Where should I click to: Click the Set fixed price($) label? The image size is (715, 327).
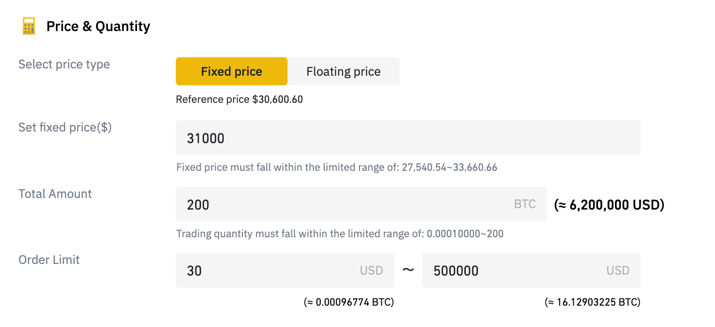pyautogui.click(x=65, y=127)
